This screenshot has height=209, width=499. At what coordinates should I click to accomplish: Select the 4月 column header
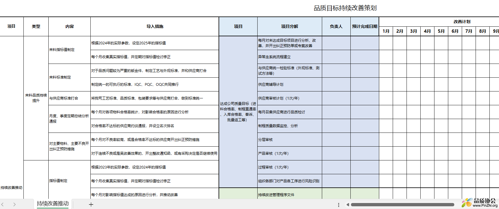pyautogui.click(x=428, y=31)
